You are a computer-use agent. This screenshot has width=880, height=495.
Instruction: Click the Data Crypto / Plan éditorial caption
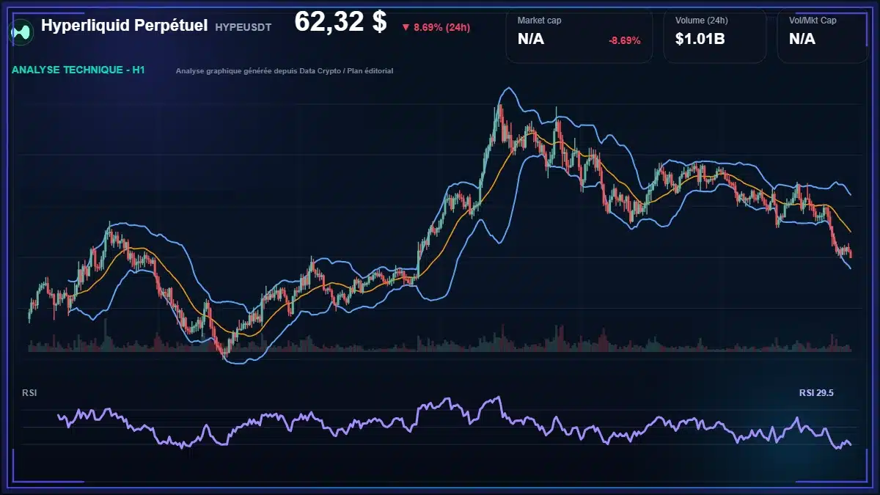(x=285, y=71)
